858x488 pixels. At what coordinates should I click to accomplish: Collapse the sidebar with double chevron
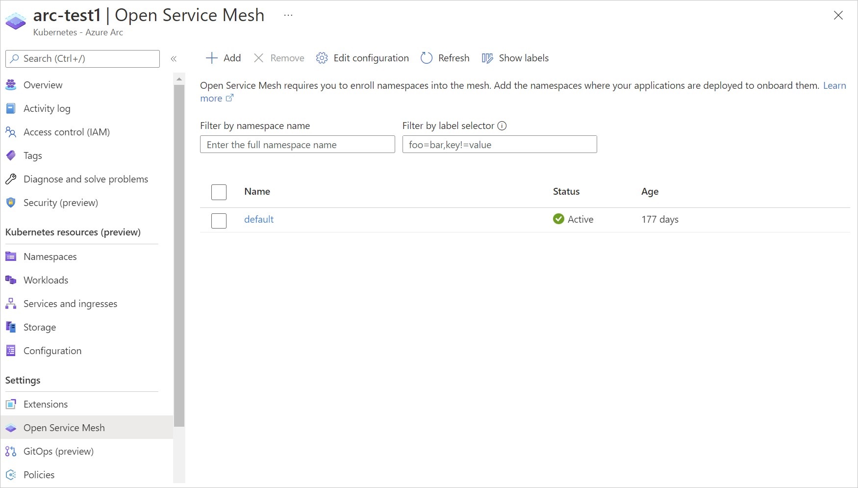point(174,58)
